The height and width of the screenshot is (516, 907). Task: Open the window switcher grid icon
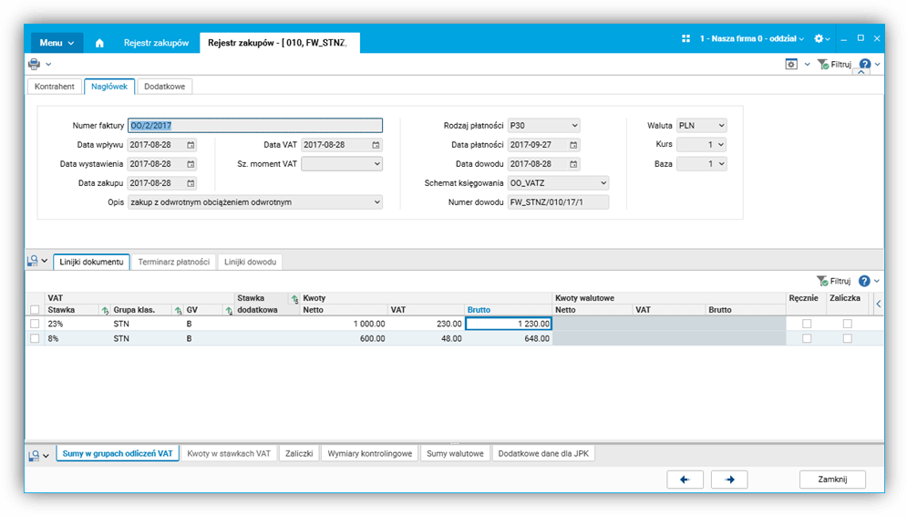click(x=686, y=39)
